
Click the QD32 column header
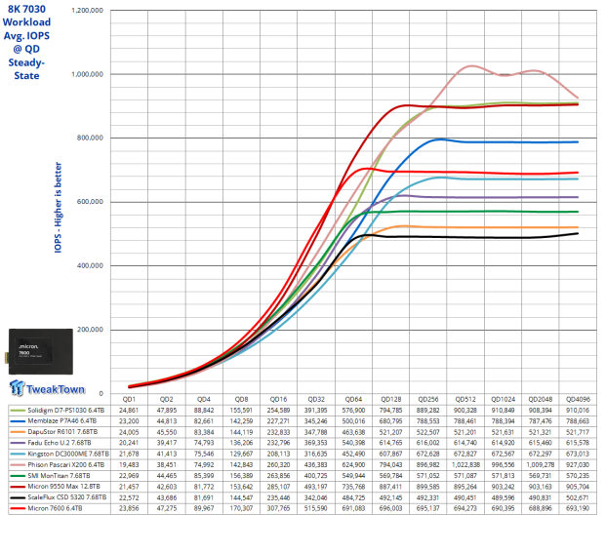316,399
